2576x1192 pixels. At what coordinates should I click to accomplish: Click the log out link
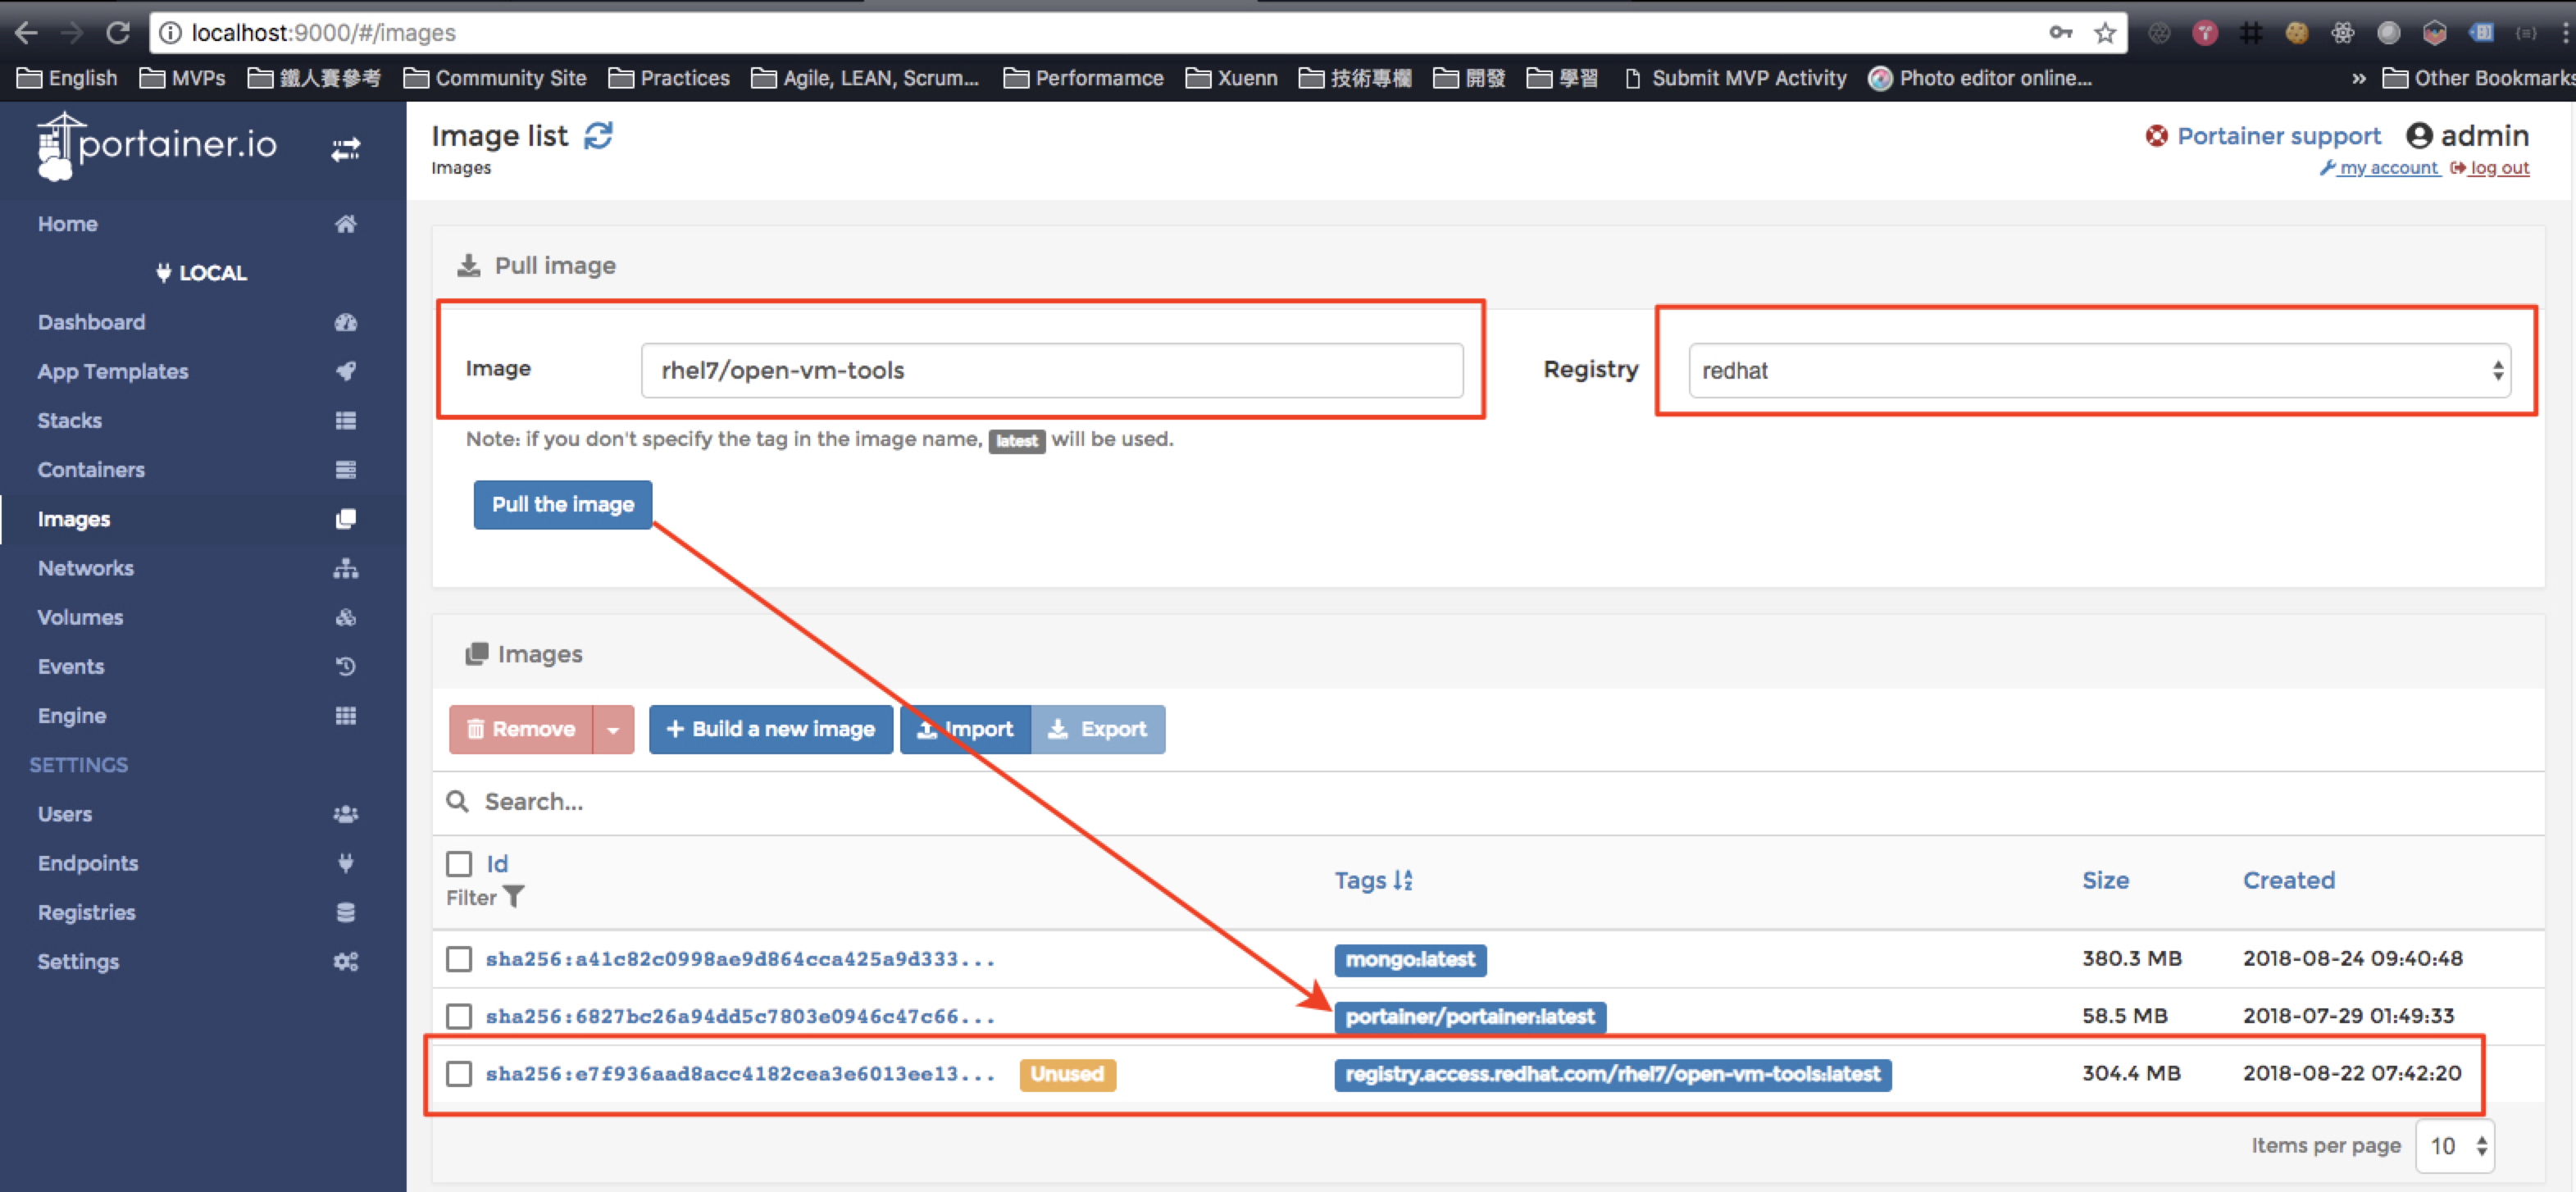(2498, 168)
